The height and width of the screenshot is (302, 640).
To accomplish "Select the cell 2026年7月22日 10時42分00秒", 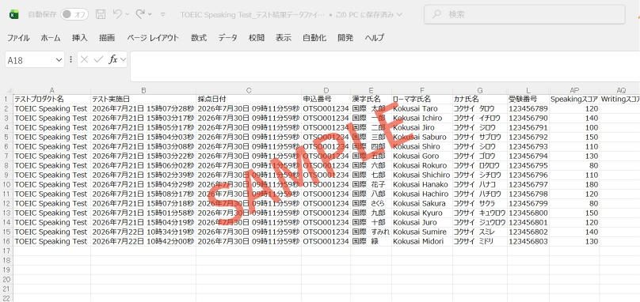I will point(143,241).
